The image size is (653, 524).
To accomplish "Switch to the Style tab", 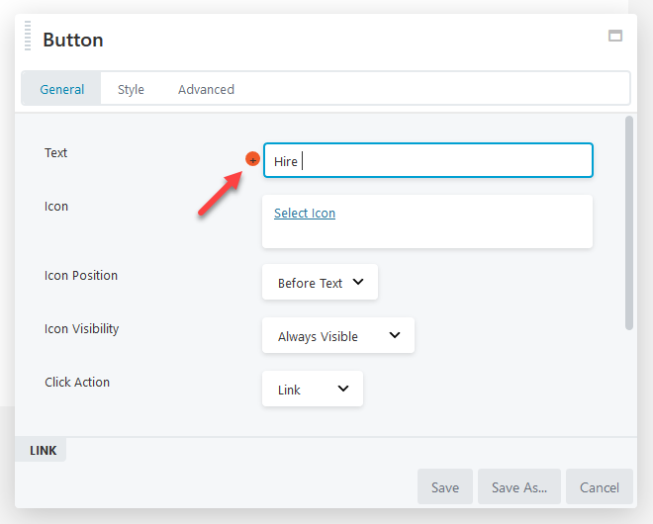I will pyautogui.click(x=131, y=89).
